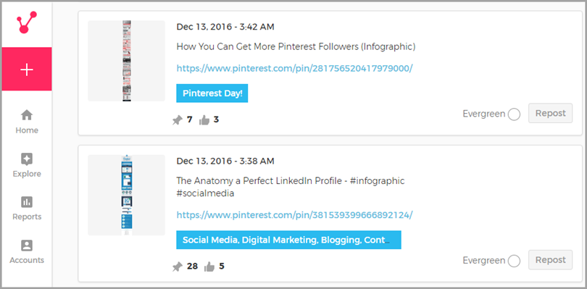587x289 pixels.
Task: Open the Accounts person icon
Action: pyautogui.click(x=27, y=246)
